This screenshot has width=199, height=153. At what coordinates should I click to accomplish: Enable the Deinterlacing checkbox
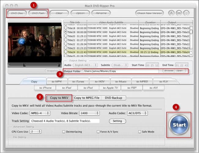[64, 132]
